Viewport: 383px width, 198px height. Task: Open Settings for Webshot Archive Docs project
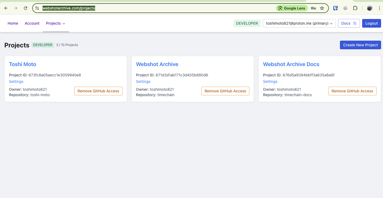click(x=270, y=82)
